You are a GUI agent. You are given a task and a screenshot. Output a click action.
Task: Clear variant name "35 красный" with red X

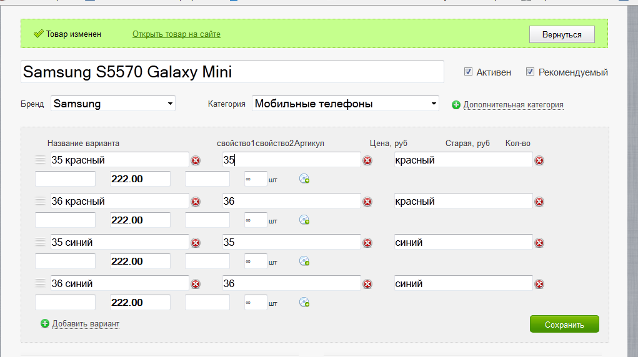coord(196,160)
